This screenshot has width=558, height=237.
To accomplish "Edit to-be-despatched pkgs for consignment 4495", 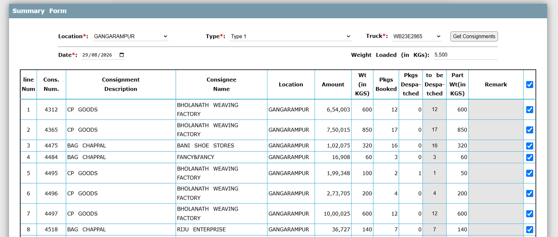I will tap(435, 173).
